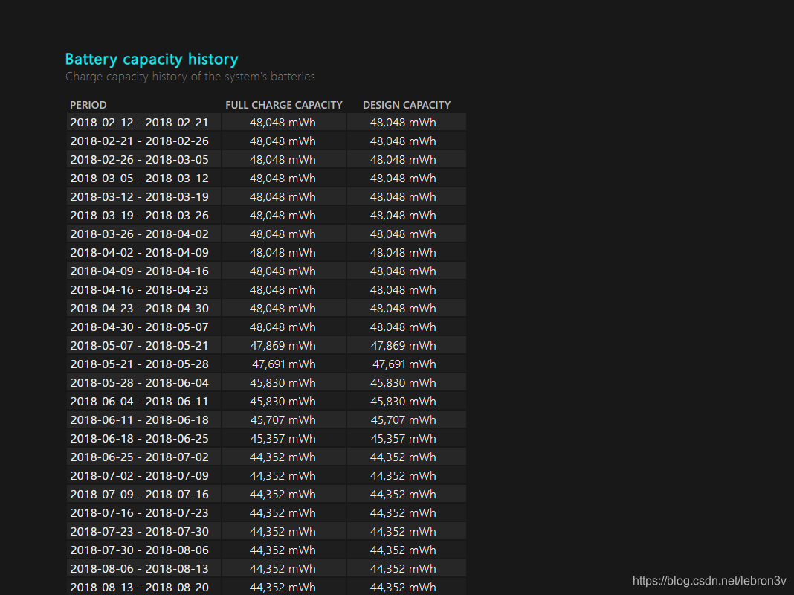Open the blog.csdn.net/lebron3v watermark link

[709, 580]
